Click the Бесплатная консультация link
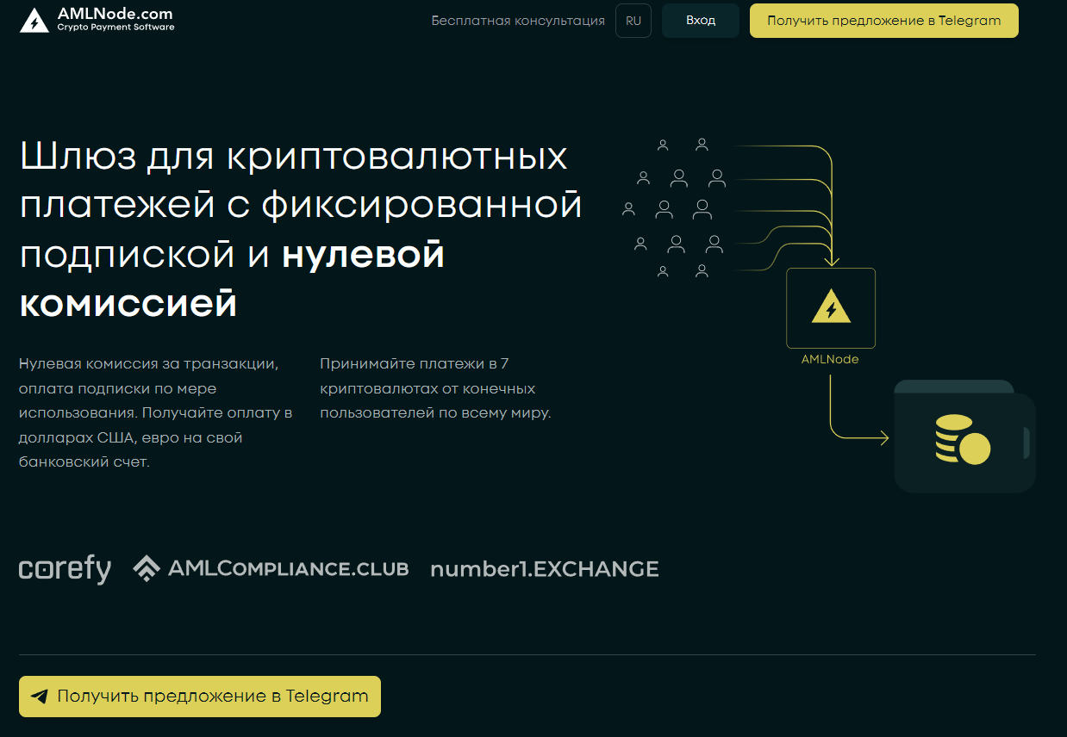The image size is (1067, 737). click(x=518, y=21)
